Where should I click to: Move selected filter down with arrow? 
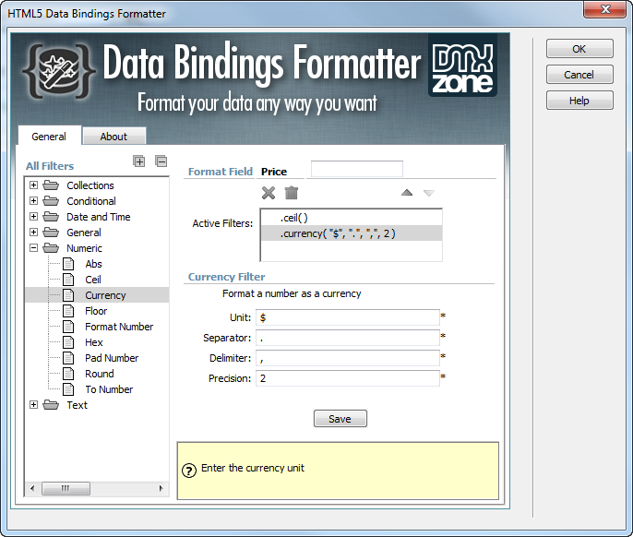coord(429,193)
